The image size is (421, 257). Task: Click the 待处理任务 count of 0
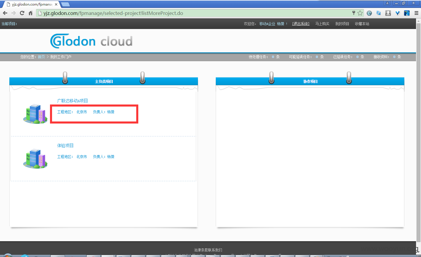pyautogui.click(x=273, y=57)
